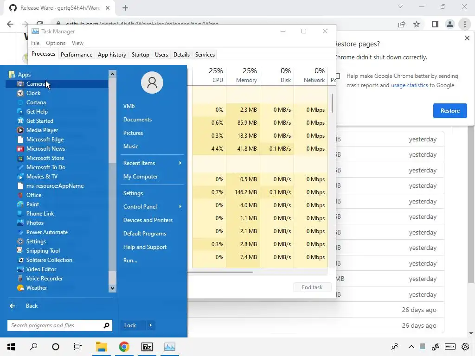Viewport: 475px width, 356px height.
Task: Toggle crash reports checkbox in Restore dialog
Action: coord(338,76)
